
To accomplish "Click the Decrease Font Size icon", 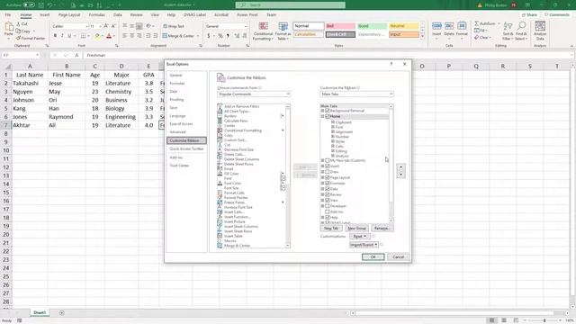I will coord(113,26).
